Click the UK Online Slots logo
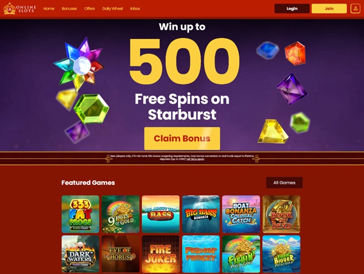The width and height of the screenshot is (364, 274). 20,9
